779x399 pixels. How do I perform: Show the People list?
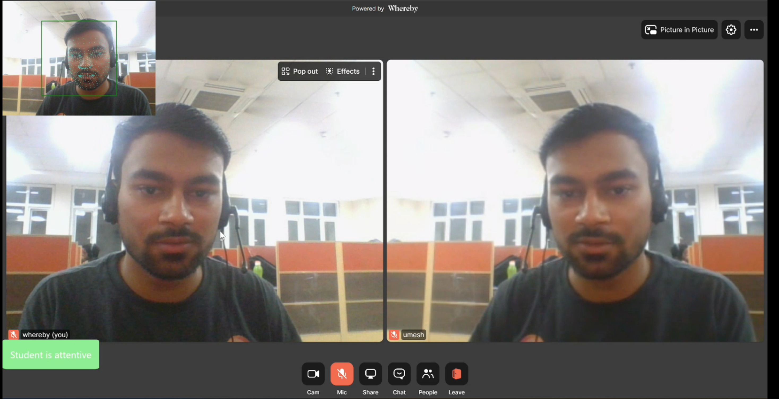pyautogui.click(x=428, y=374)
